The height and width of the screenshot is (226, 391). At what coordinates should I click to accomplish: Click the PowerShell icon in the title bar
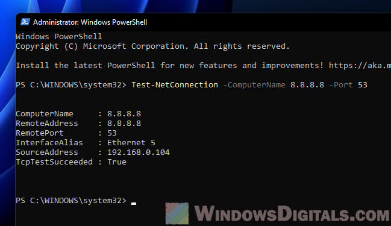pyautogui.click(x=25, y=22)
